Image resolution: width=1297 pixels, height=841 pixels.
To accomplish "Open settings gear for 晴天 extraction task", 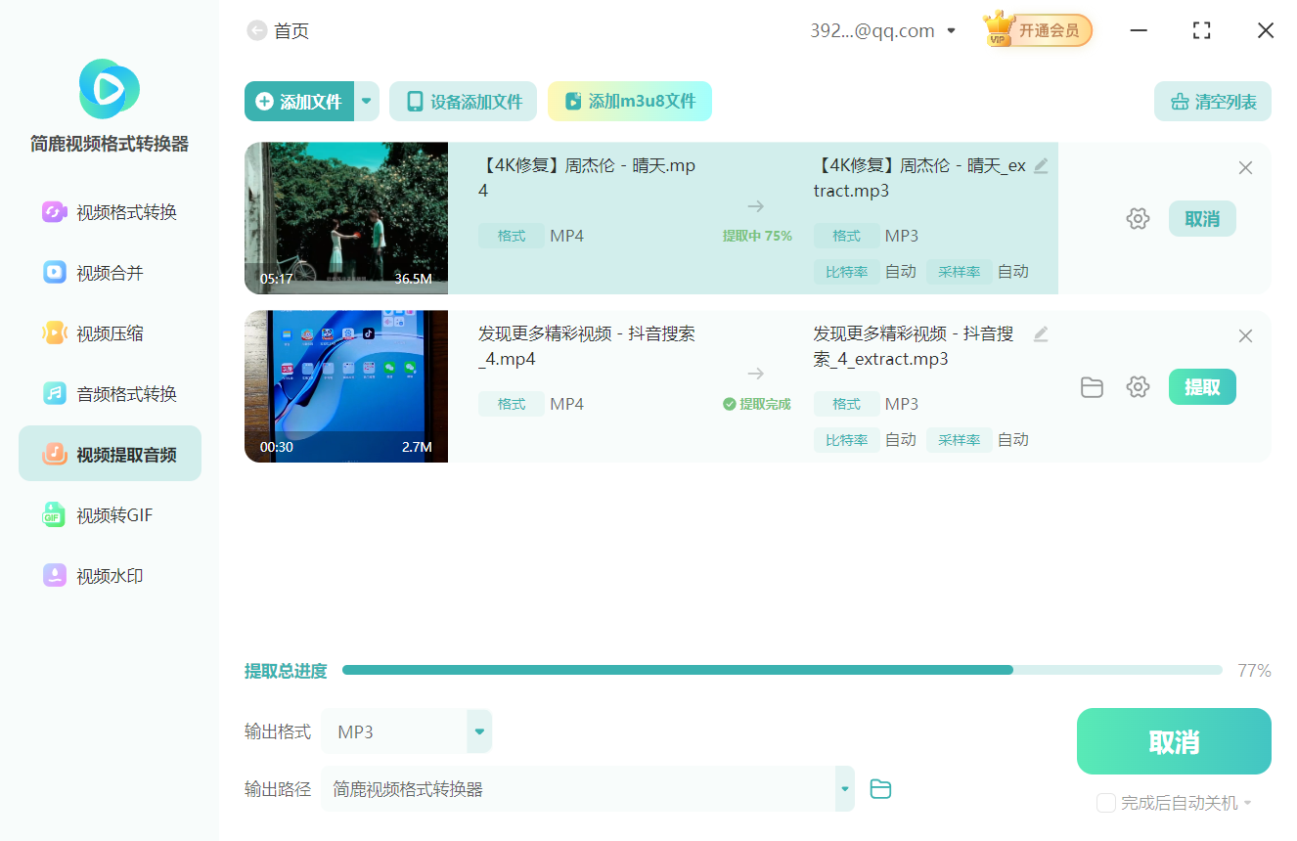I will (1138, 218).
